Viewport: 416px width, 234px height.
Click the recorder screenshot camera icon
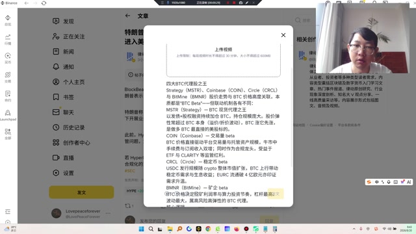tap(240, 3)
